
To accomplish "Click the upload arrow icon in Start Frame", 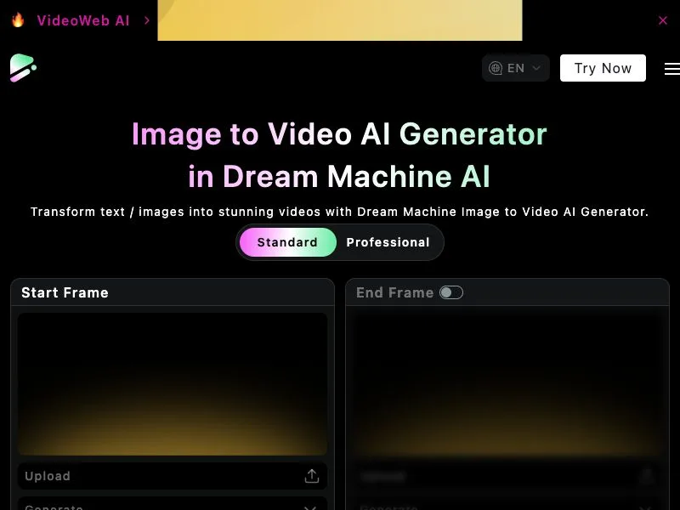I will coord(311,476).
